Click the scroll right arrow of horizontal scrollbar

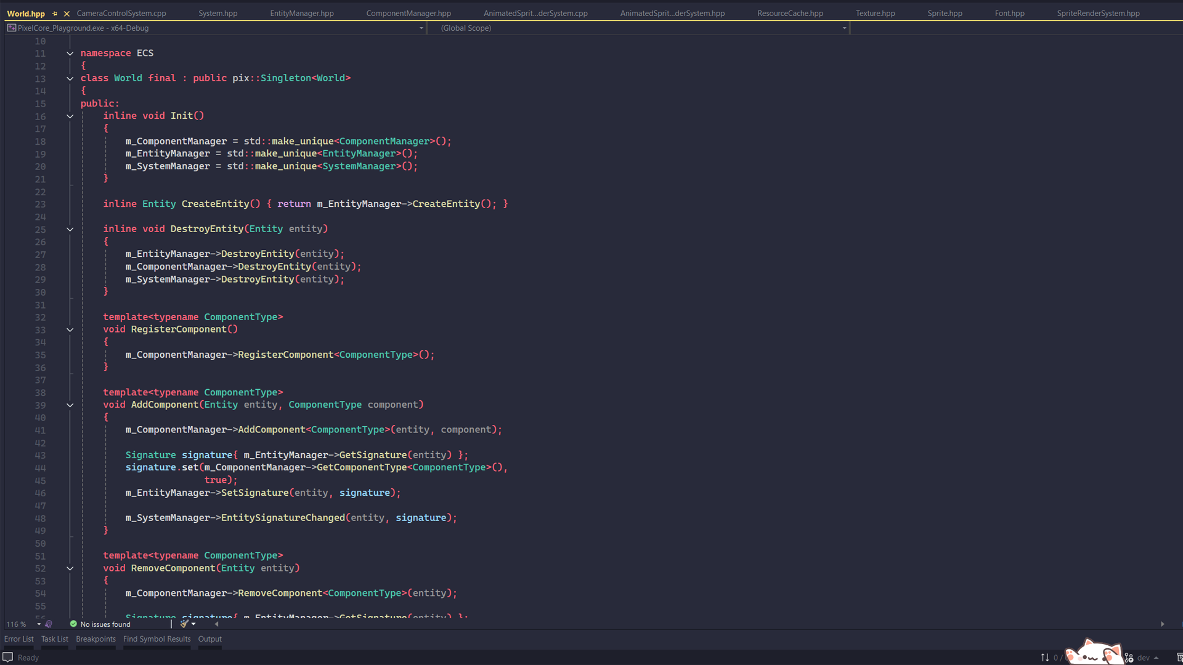point(1163,624)
